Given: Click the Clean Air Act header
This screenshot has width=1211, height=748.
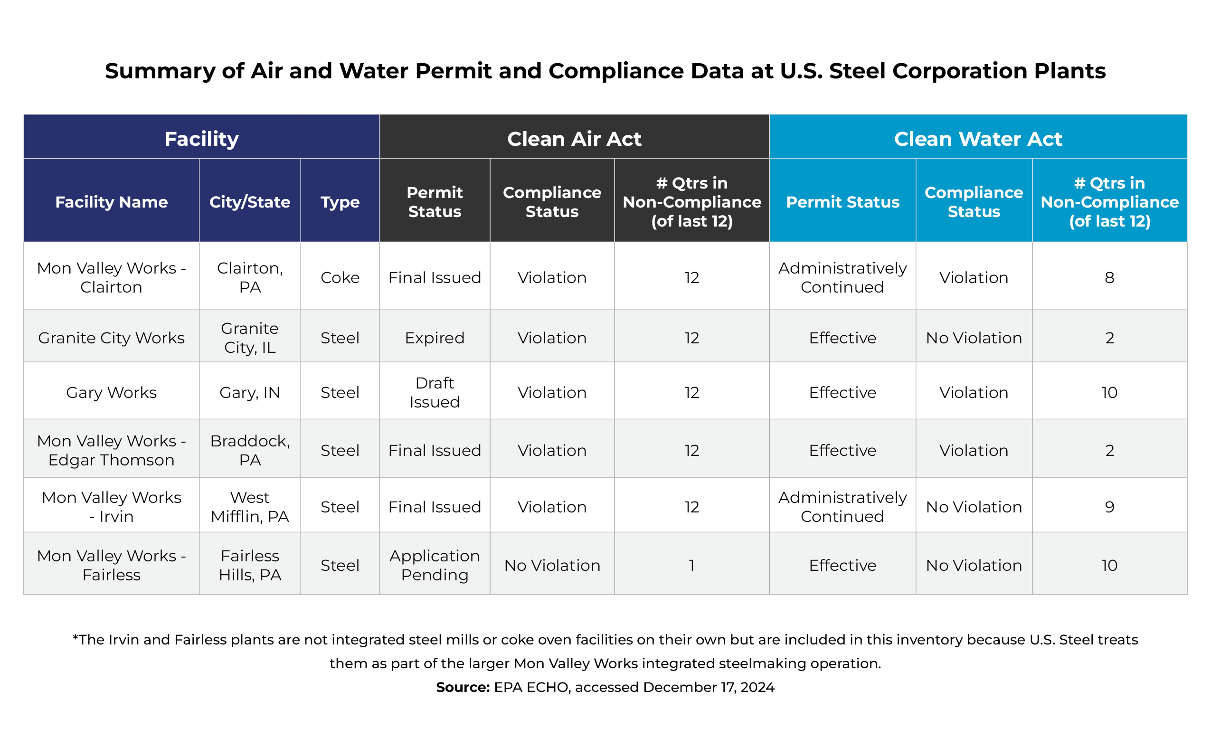Looking at the screenshot, I should 574,139.
